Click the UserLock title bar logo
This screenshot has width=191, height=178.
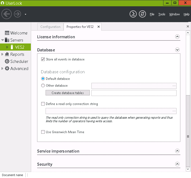2,3
